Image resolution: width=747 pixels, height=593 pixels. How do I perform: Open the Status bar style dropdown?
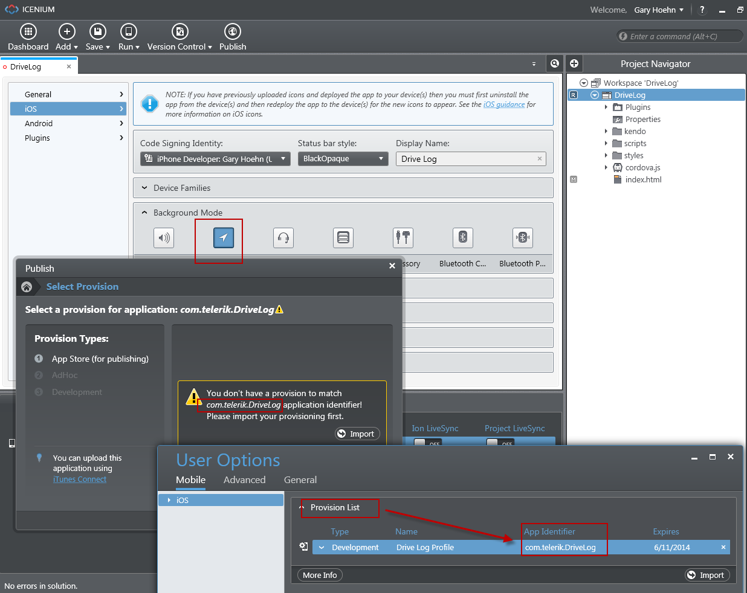click(x=343, y=159)
